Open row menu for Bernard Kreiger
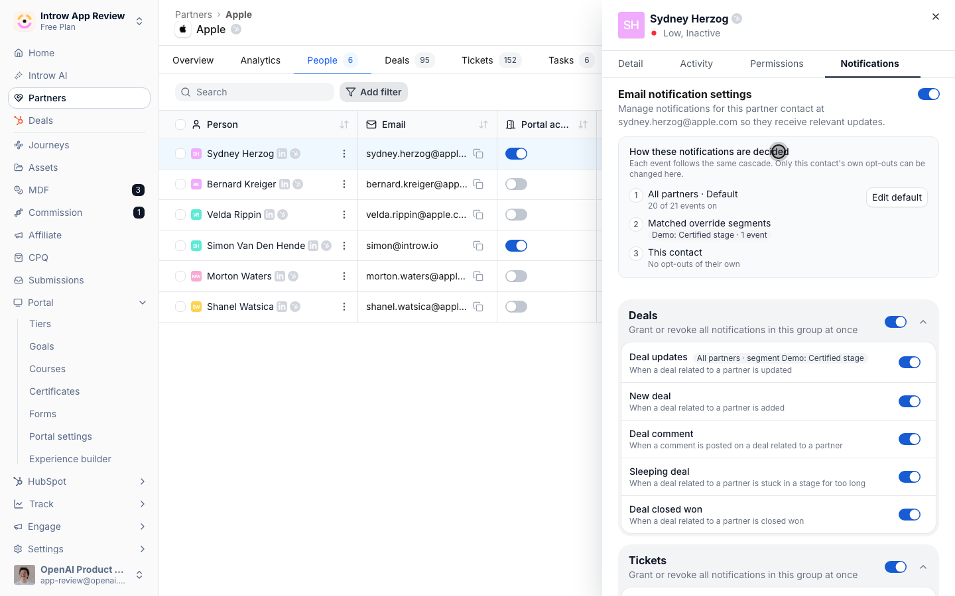955x596 pixels. tap(344, 184)
